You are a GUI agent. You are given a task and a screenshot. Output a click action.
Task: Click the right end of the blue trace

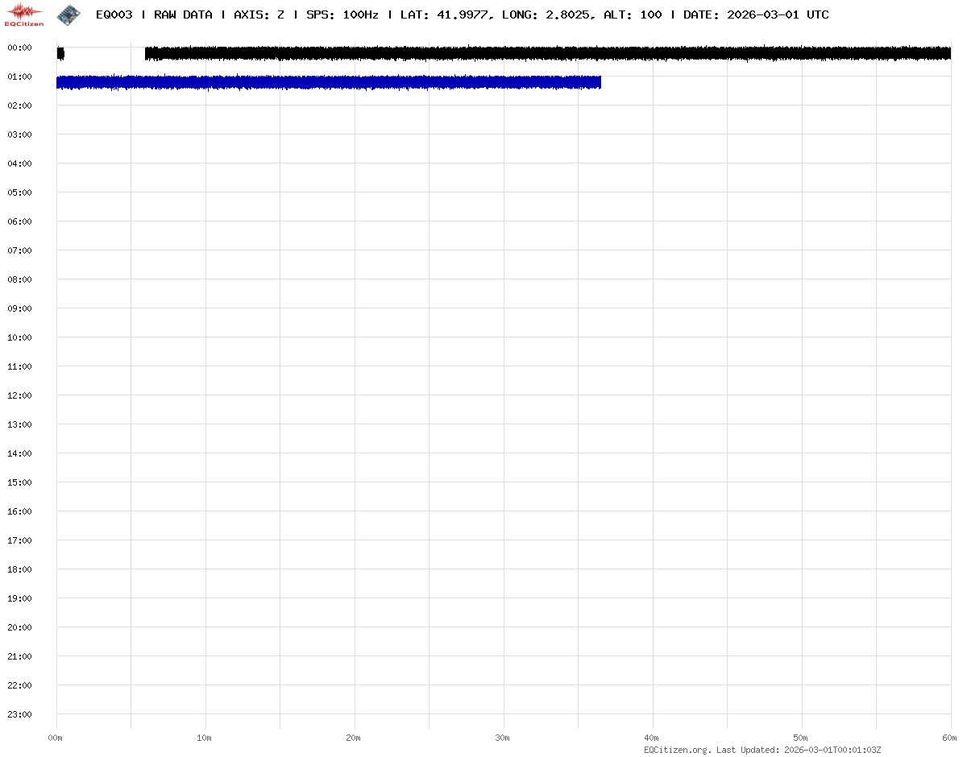pyautogui.click(x=598, y=82)
